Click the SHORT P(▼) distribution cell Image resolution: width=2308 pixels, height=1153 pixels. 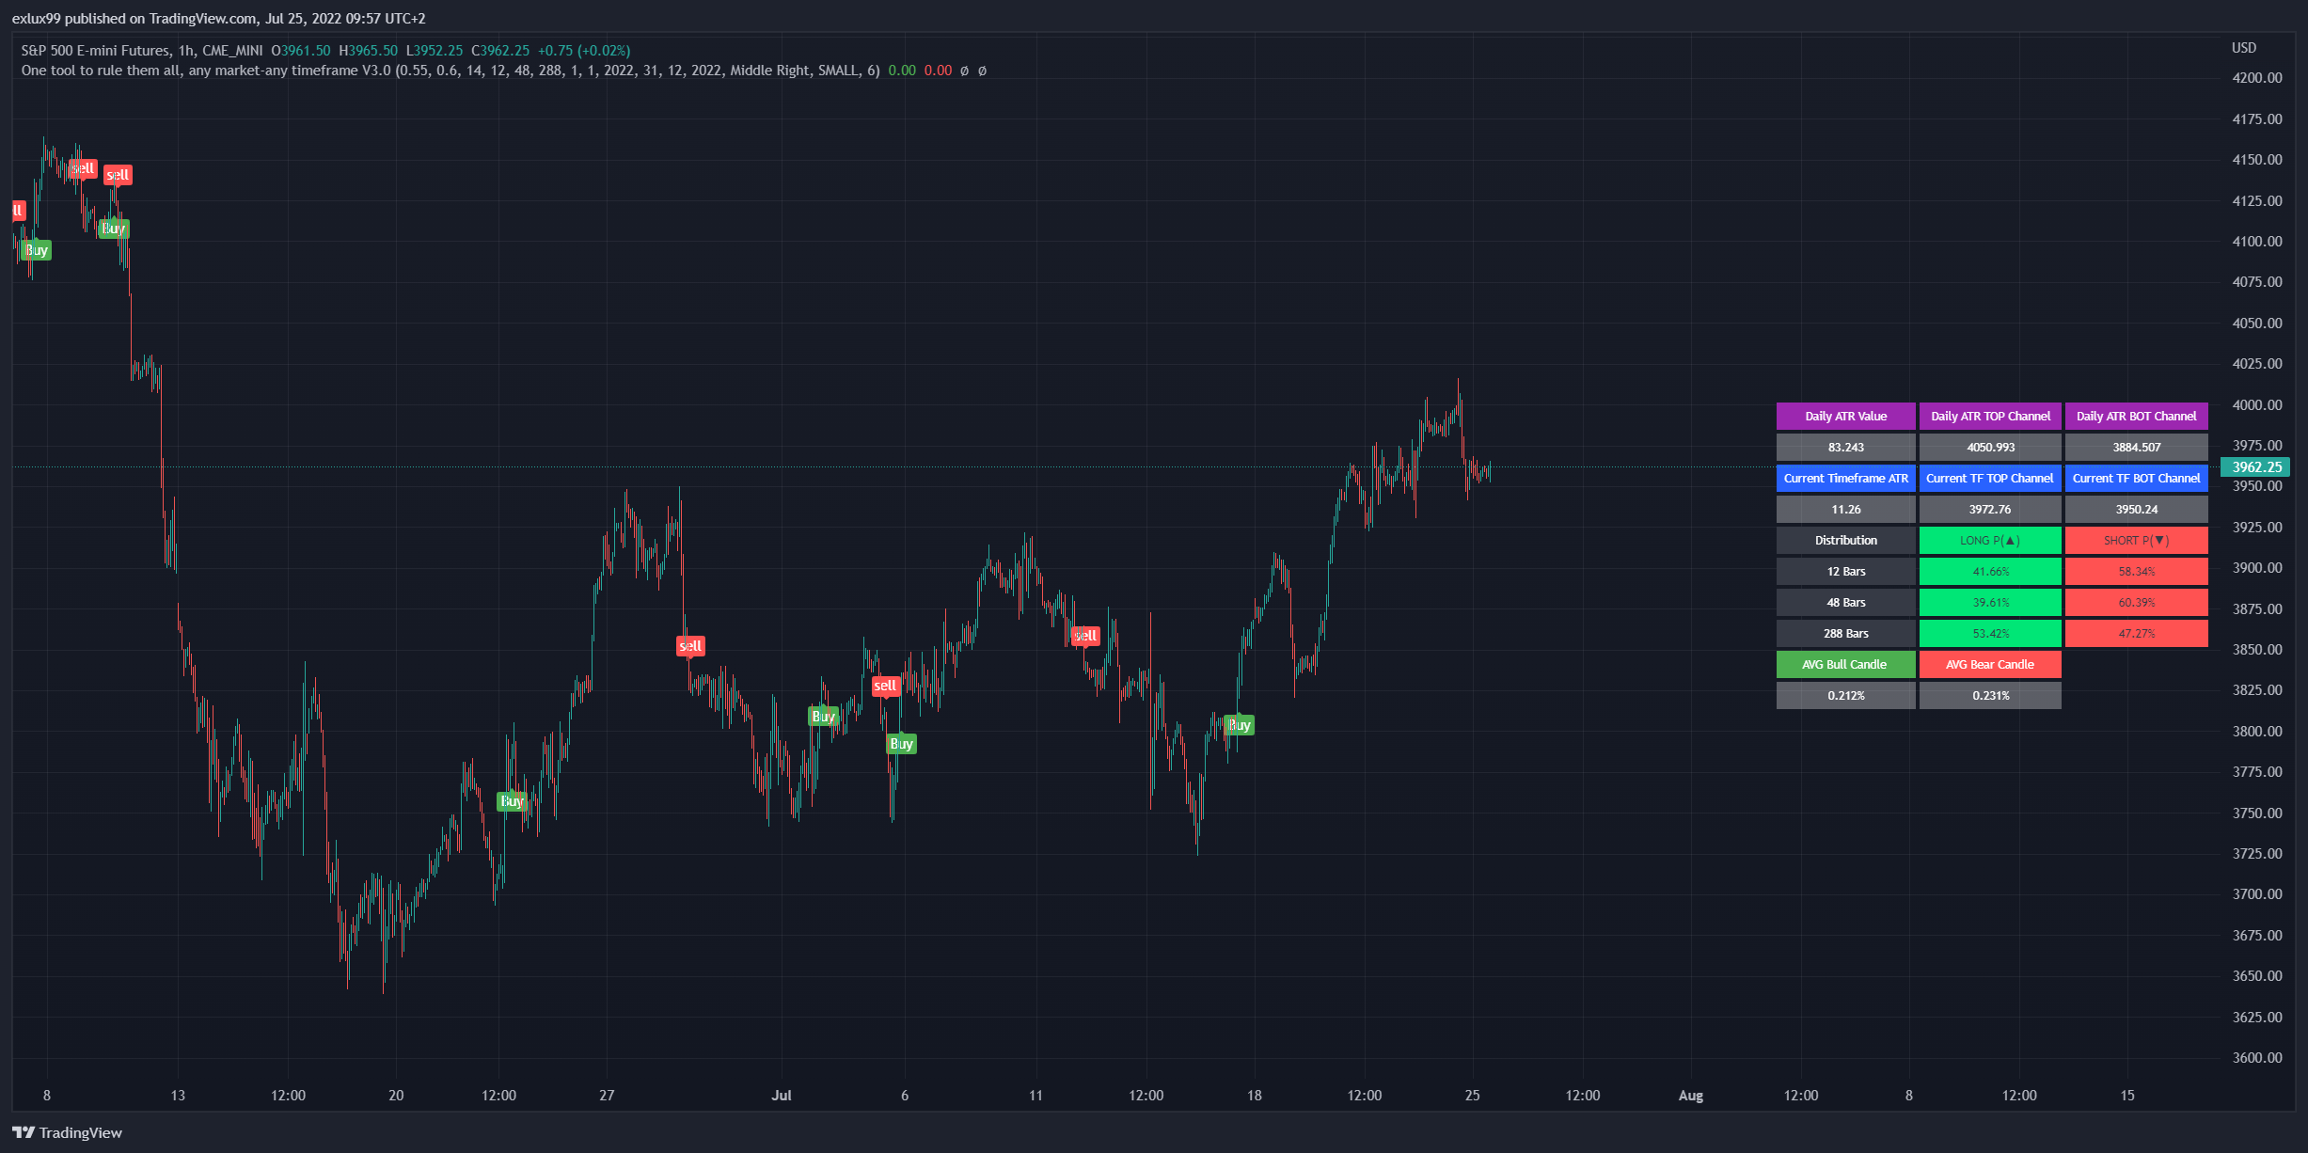(2136, 541)
